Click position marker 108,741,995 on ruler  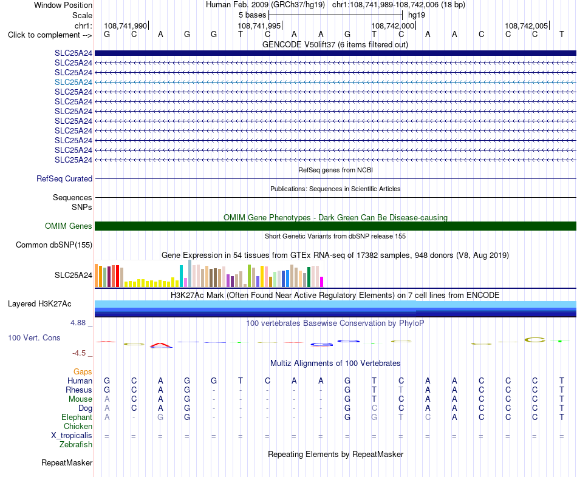tap(259, 25)
